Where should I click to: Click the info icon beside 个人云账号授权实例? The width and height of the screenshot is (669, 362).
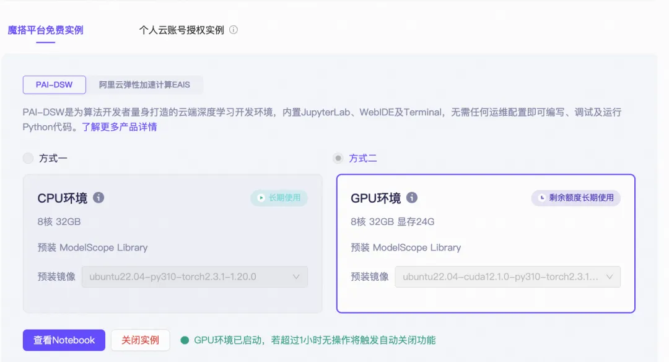coord(232,30)
